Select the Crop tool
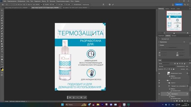 2,21
